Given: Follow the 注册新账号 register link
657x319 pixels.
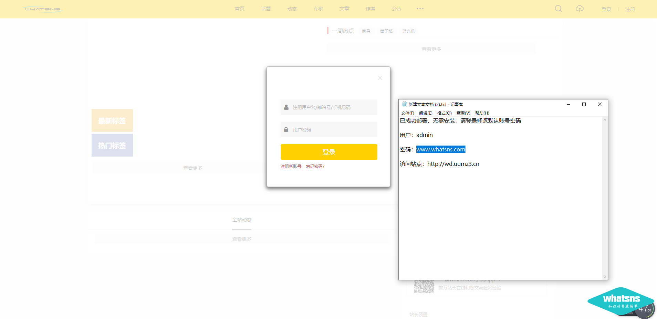Looking at the screenshot, I should coord(291,167).
